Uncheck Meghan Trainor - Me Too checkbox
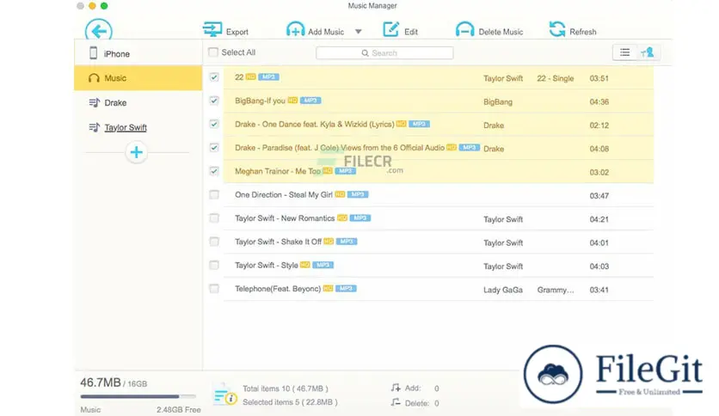The width and height of the screenshot is (719, 416). (213, 171)
